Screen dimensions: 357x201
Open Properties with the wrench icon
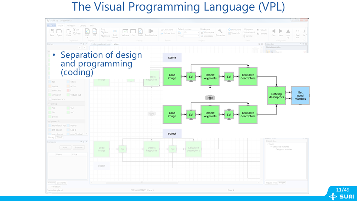pos(220,32)
